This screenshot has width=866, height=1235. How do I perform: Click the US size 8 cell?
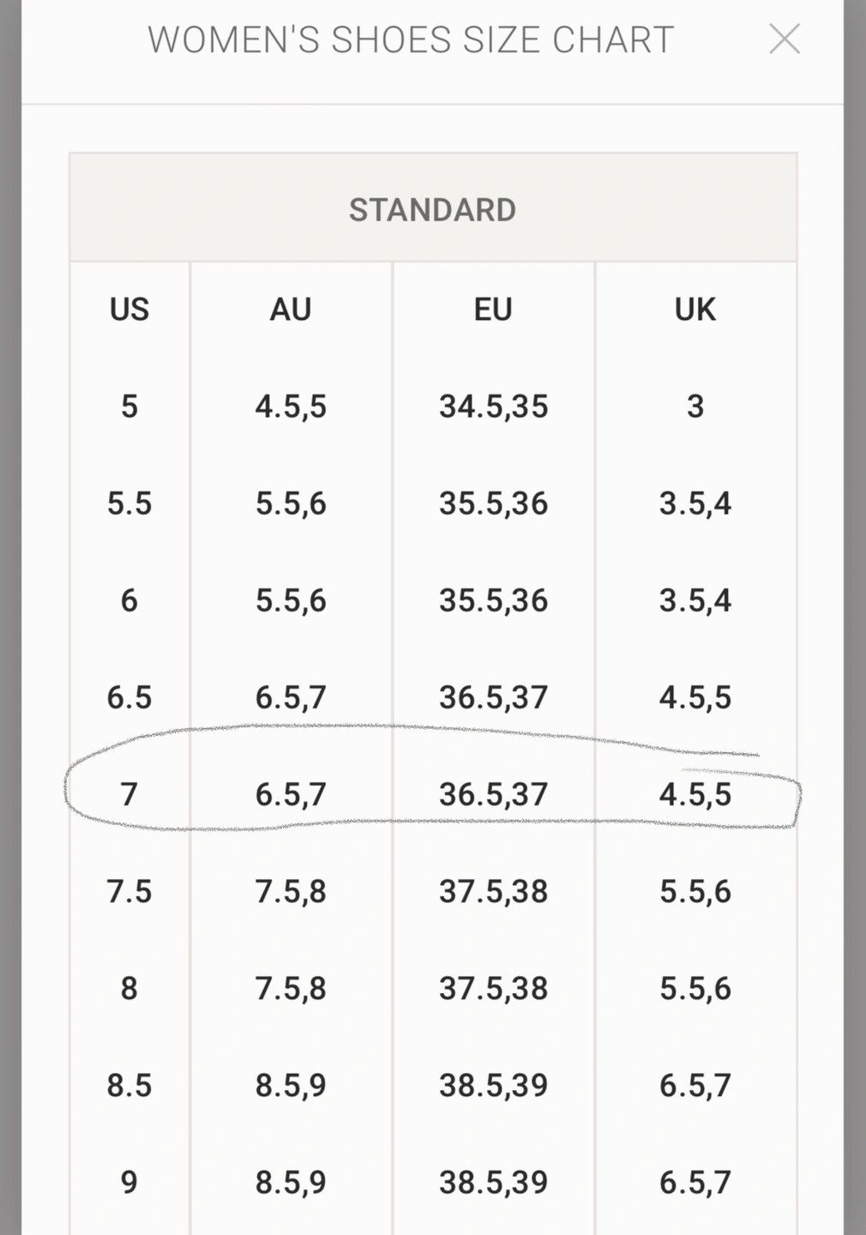[129, 988]
